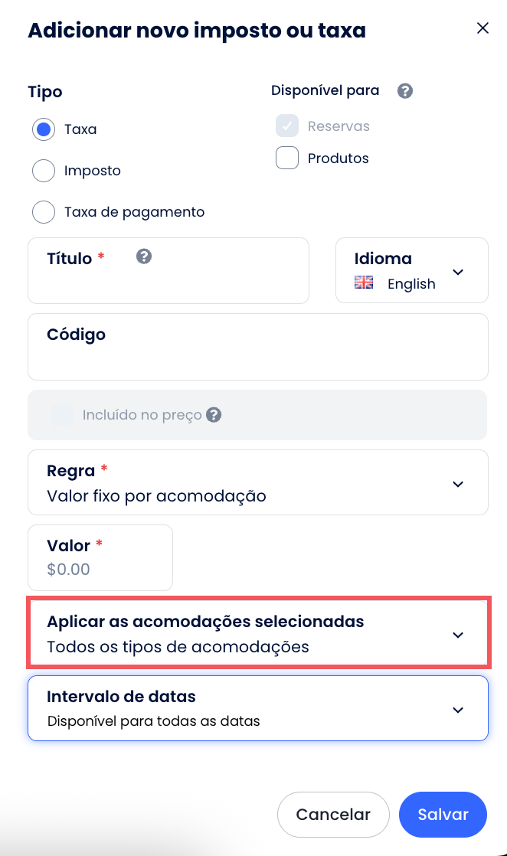Select the Taxa radio button
Image resolution: width=507 pixels, height=856 pixels.
click(x=44, y=129)
